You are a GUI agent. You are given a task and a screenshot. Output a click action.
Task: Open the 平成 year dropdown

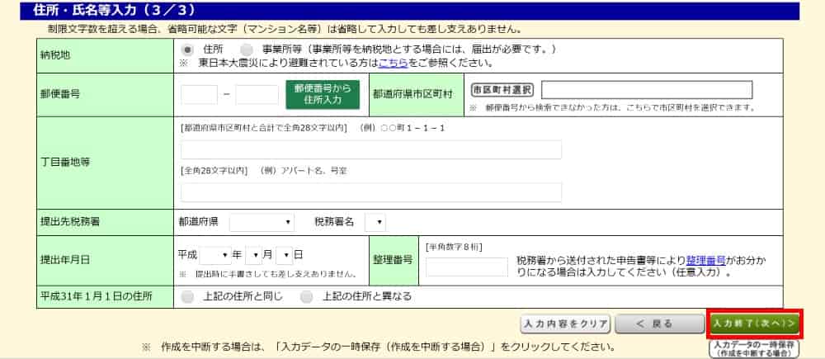pyautogui.click(x=214, y=255)
